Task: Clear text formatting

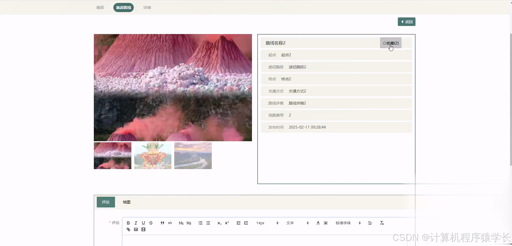Action: [x=382, y=223]
